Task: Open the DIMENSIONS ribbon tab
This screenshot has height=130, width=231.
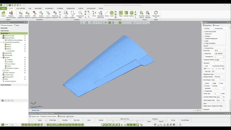Action: (70, 8)
